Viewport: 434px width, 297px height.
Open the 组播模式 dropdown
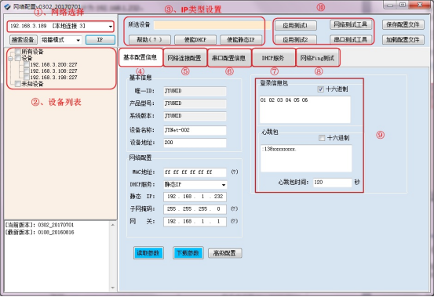click(61, 40)
